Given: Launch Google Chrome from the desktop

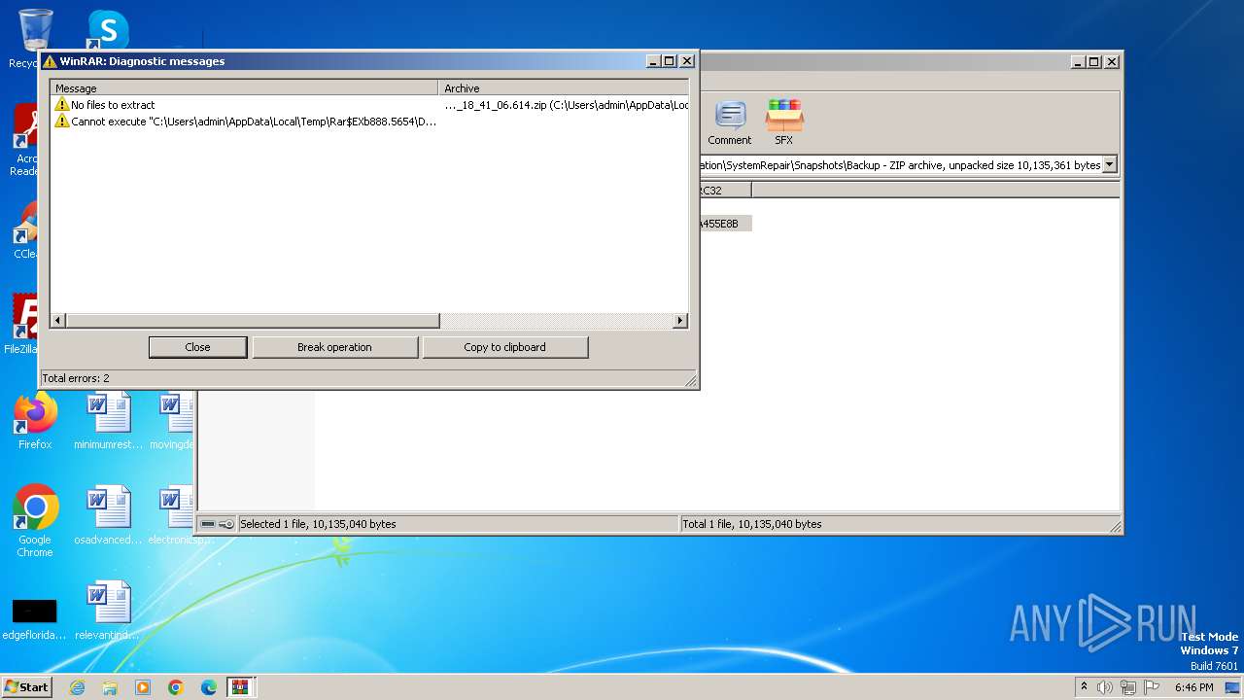Looking at the screenshot, I should tap(35, 521).
